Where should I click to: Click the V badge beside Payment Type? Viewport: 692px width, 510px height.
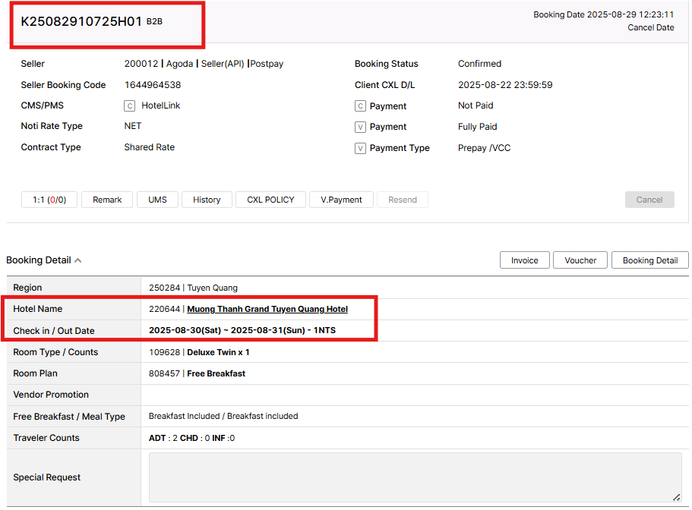point(360,149)
